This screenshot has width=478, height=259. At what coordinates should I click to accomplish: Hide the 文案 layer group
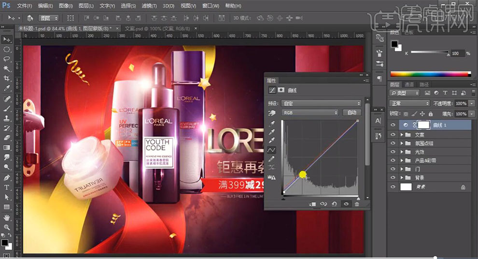pos(393,134)
